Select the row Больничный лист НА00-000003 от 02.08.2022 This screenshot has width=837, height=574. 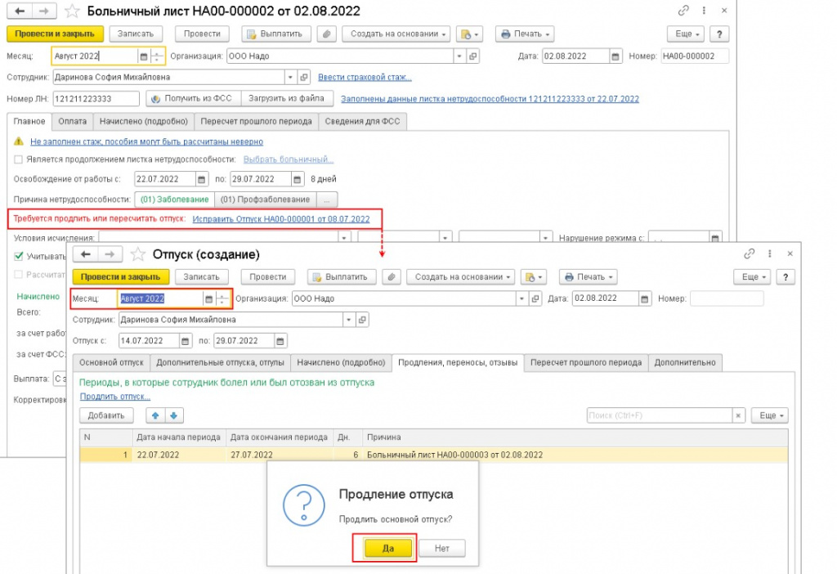[x=433, y=455]
